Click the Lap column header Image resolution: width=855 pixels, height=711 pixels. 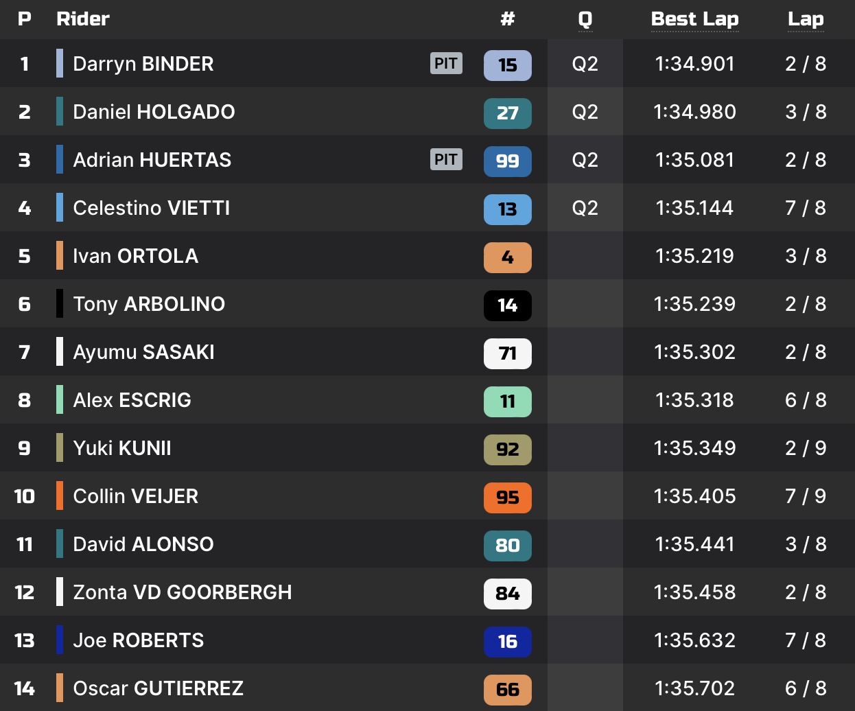pos(806,19)
